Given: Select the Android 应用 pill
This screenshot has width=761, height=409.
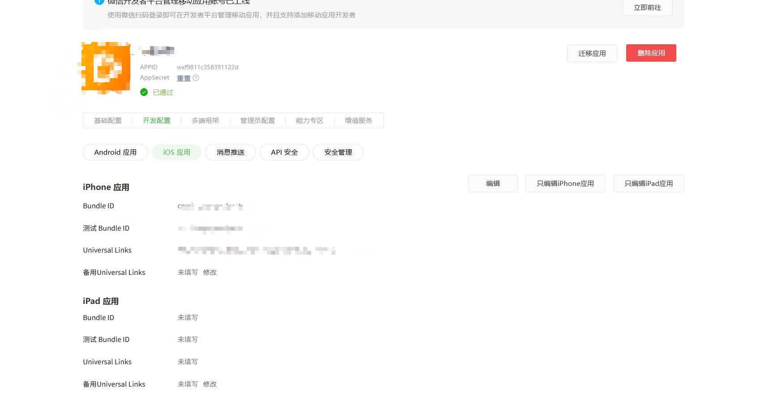Looking at the screenshot, I should pos(115,152).
